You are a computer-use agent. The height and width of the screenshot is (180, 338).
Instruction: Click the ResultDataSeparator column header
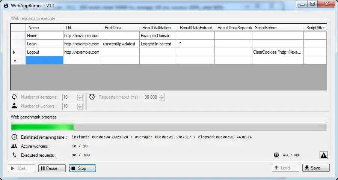tap(233, 27)
